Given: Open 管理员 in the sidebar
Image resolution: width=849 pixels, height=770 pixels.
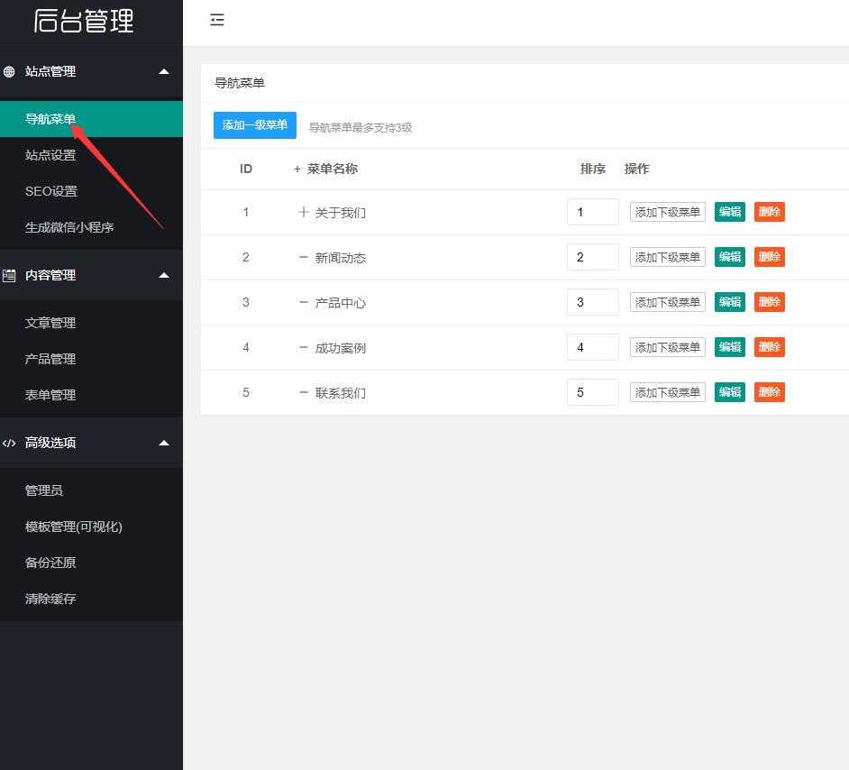Looking at the screenshot, I should (92, 490).
